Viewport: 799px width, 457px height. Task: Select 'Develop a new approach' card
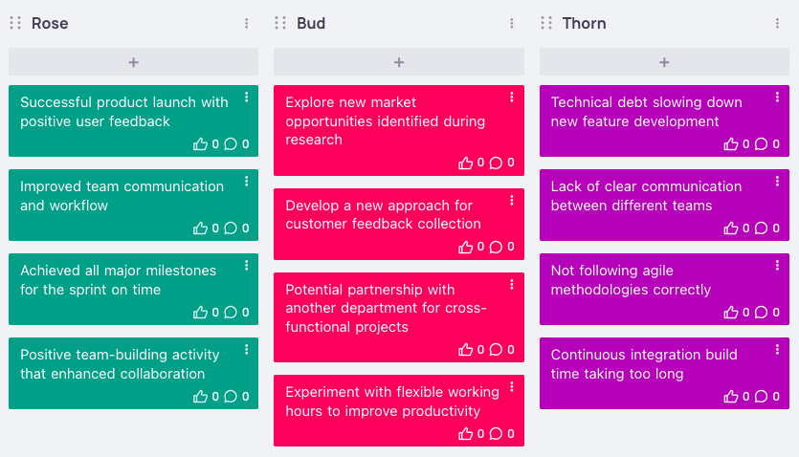click(383, 215)
